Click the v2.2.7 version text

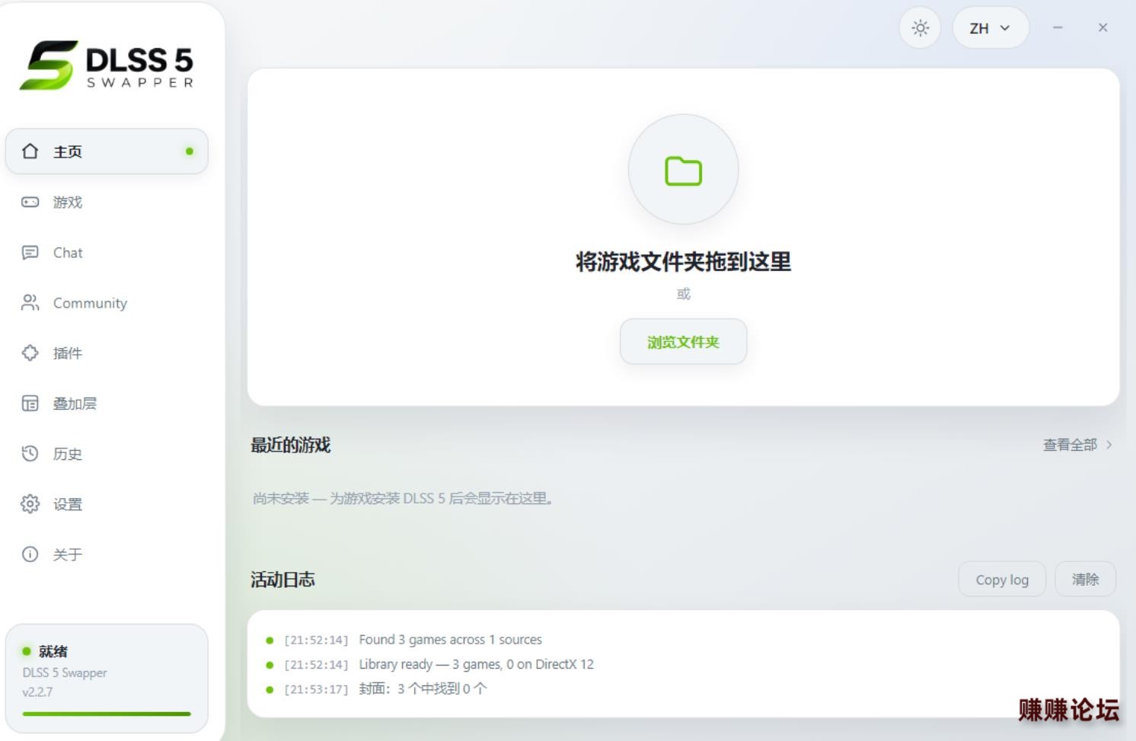37,691
